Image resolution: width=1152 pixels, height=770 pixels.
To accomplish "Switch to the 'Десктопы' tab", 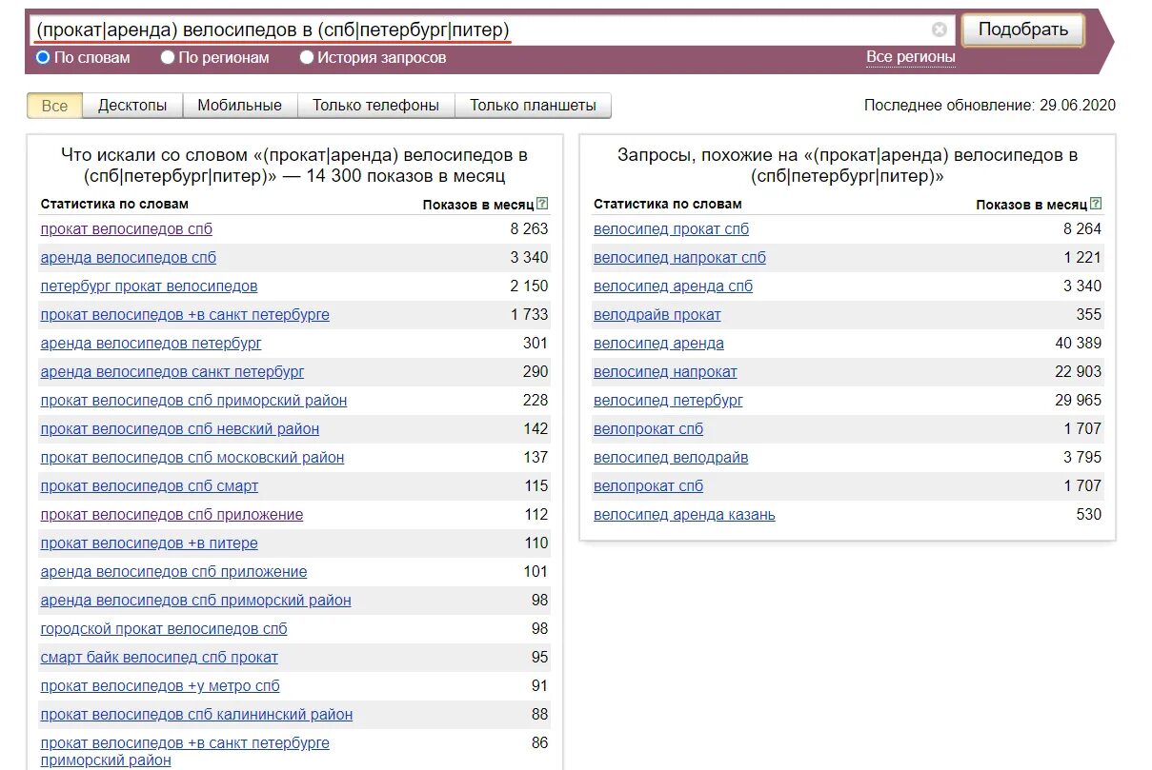I will [132, 106].
